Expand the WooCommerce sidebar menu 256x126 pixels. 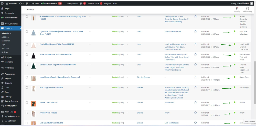click(x=11, y=24)
